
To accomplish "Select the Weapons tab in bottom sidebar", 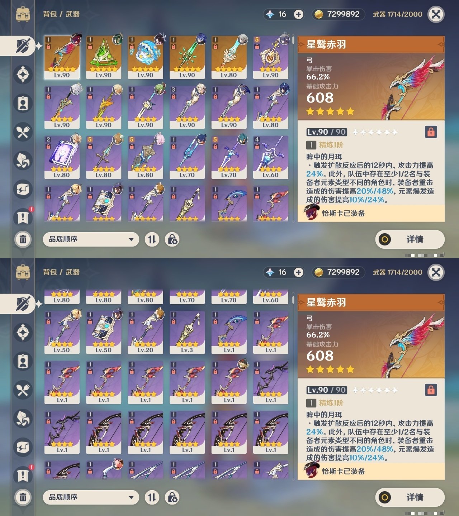I will [x=23, y=304].
